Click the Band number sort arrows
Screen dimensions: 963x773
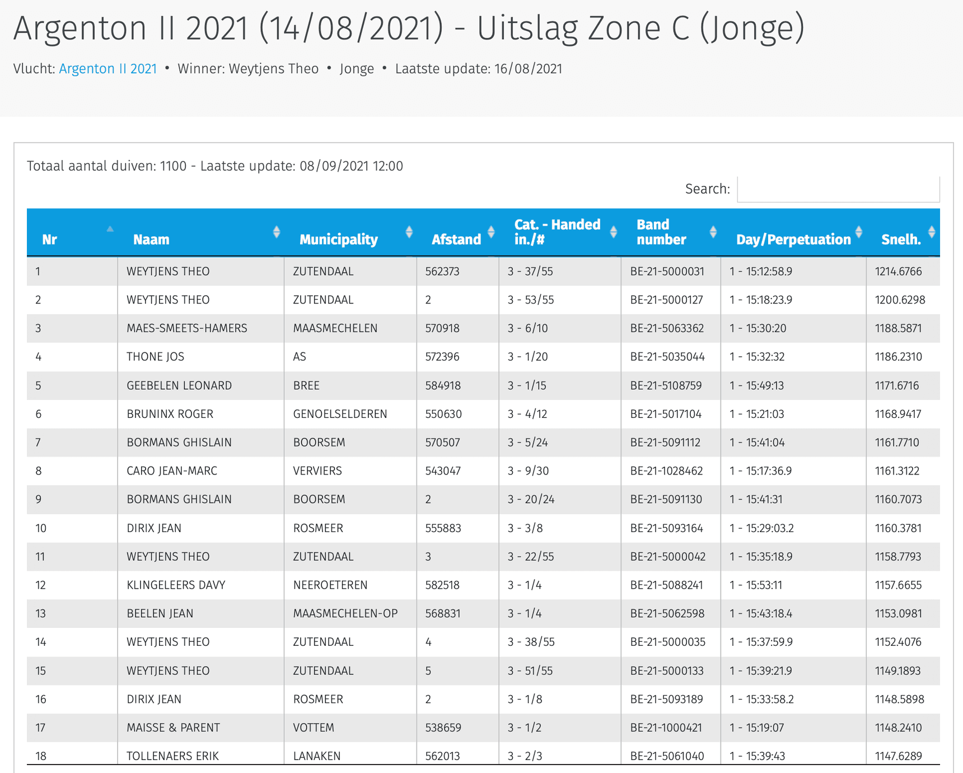tap(713, 232)
